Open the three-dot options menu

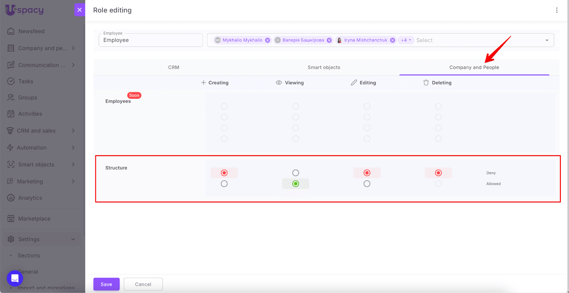tap(557, 10)
